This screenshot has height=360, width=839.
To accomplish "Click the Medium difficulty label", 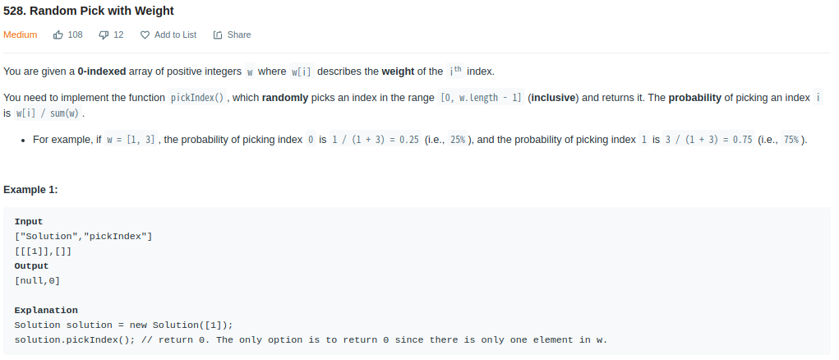I will point(21,35).
